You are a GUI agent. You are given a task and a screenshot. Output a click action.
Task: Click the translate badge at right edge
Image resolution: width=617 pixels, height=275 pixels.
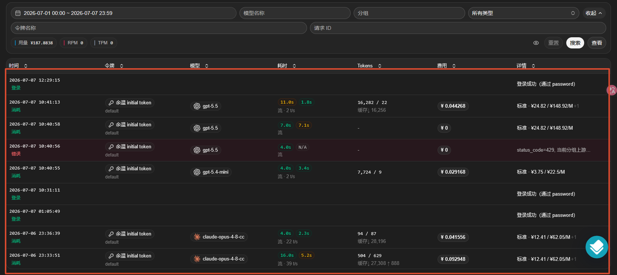point(612,90)
